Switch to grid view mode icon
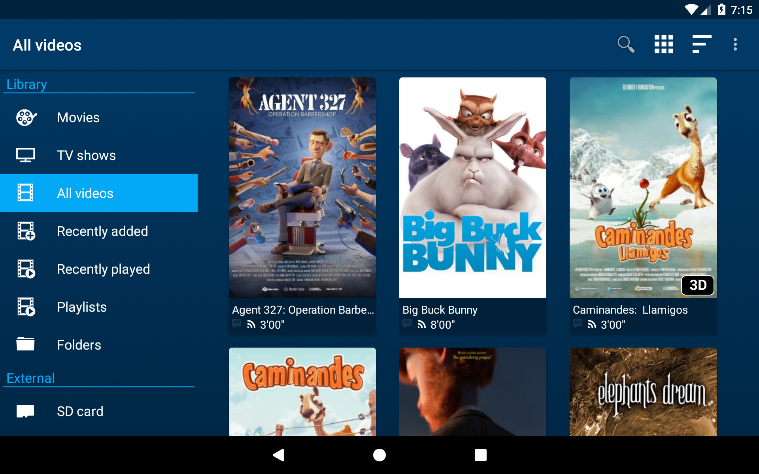759x474 pixels. coord(664,44)
